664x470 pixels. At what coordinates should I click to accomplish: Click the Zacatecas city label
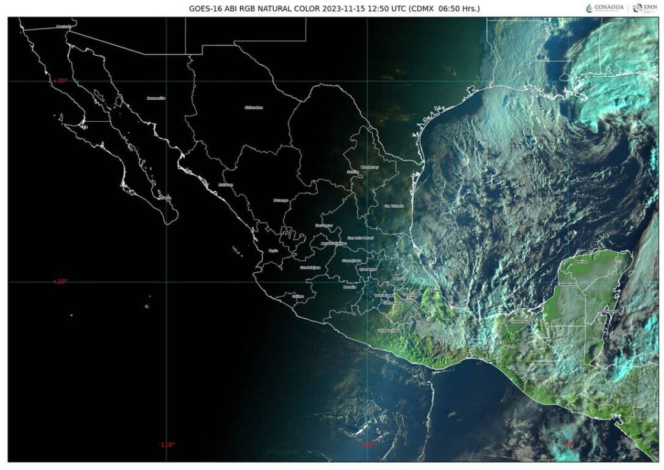coord(324,225)
